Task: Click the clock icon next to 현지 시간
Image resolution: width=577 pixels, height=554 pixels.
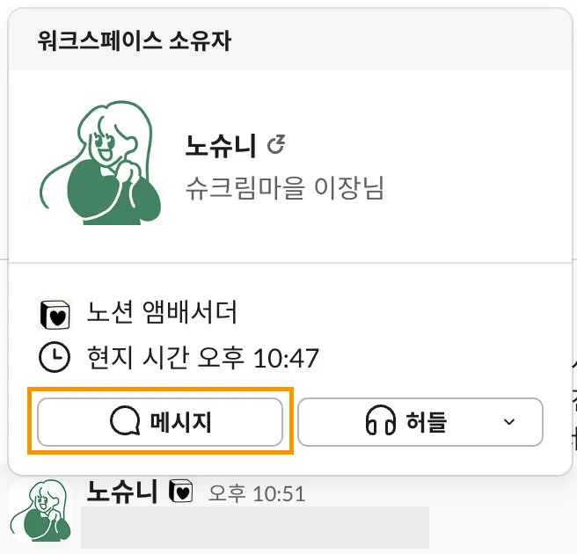Action: (55, 357)
